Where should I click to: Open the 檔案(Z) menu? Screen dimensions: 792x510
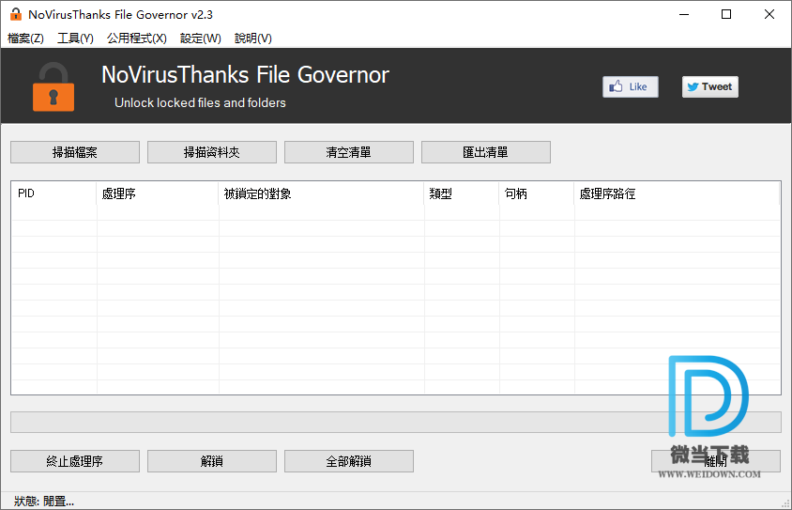pos(25,39)
